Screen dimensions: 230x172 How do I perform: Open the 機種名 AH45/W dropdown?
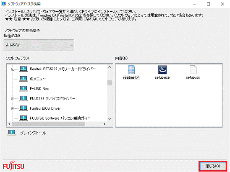point(39,45)
